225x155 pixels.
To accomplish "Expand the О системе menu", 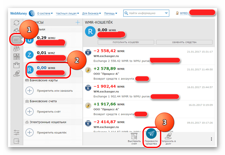I will (45, 13).
